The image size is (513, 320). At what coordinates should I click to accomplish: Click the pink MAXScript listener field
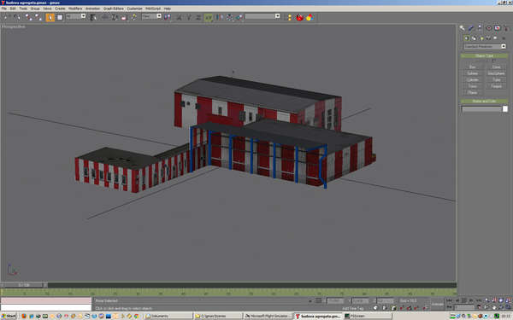(46, 300)
